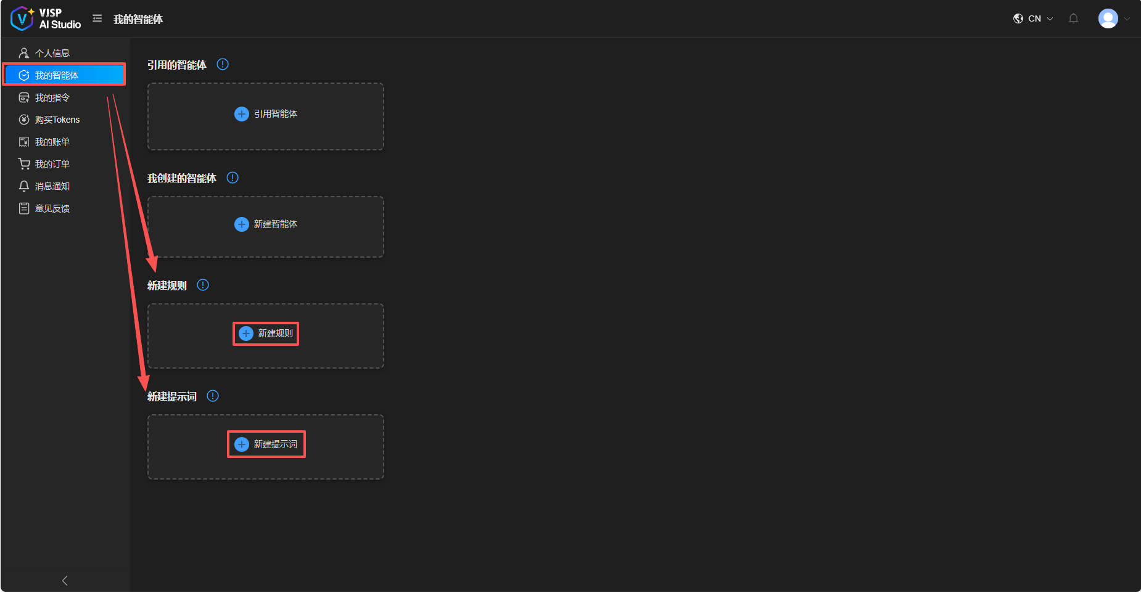Open the CN language dropdown

click(1033, 18)
